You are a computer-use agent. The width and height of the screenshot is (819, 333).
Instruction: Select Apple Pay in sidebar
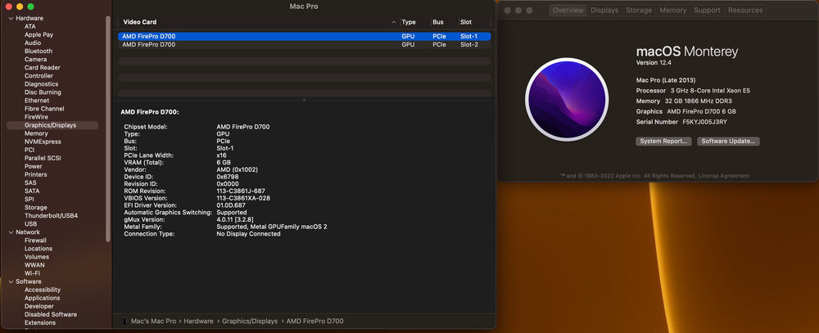pos(38,35)
